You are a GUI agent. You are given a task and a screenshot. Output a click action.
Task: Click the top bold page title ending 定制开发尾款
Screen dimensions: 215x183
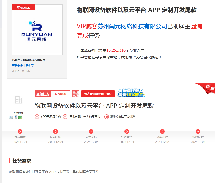[137, 10]
